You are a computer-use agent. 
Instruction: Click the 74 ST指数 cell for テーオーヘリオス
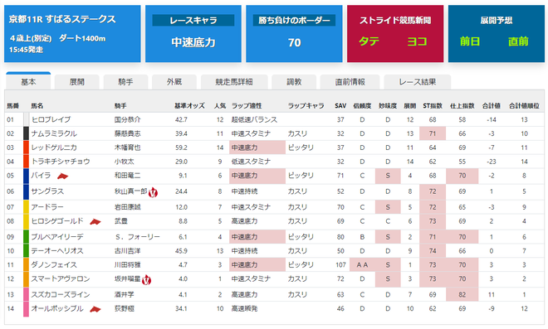433,251
